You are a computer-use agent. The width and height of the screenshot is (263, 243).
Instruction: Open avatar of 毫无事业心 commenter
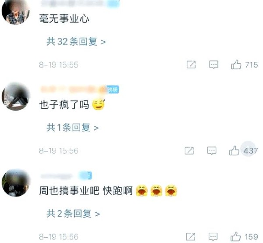16,11
